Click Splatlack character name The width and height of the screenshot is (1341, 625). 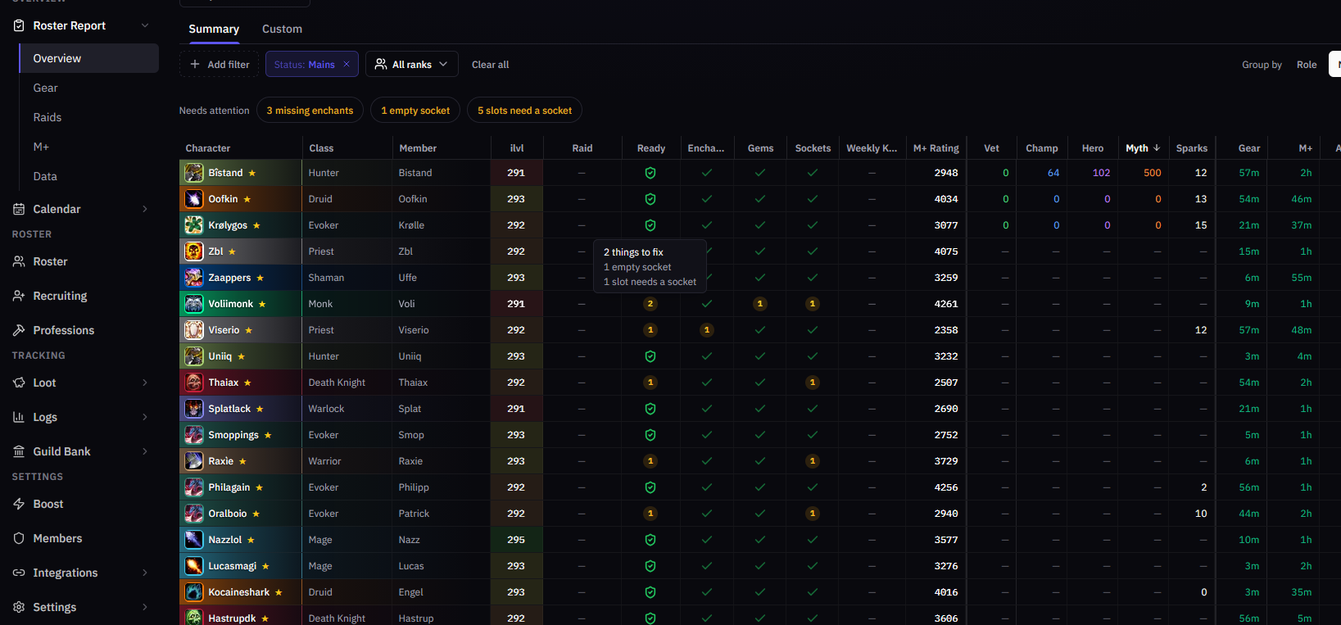229,409
